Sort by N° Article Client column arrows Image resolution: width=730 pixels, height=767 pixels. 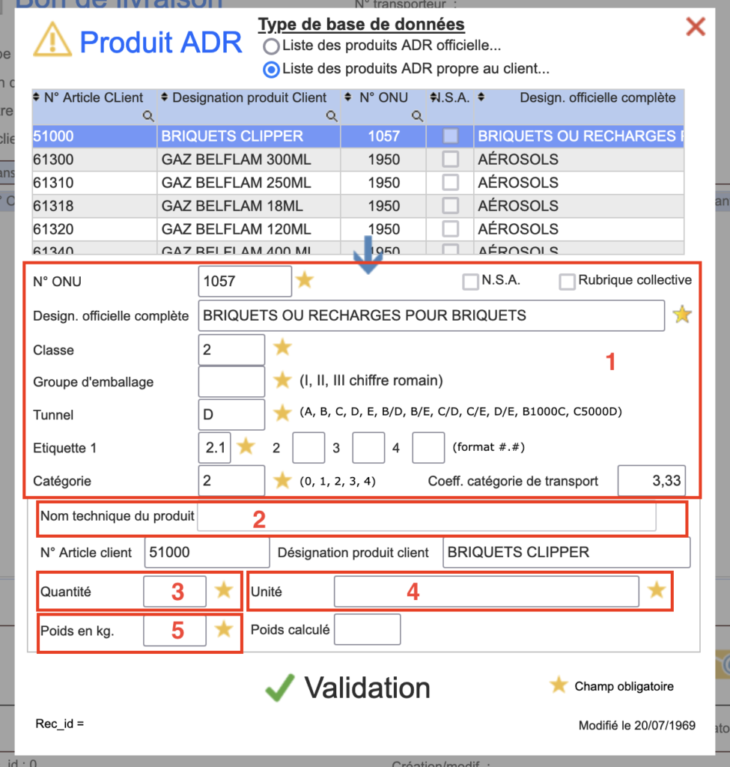37,97
